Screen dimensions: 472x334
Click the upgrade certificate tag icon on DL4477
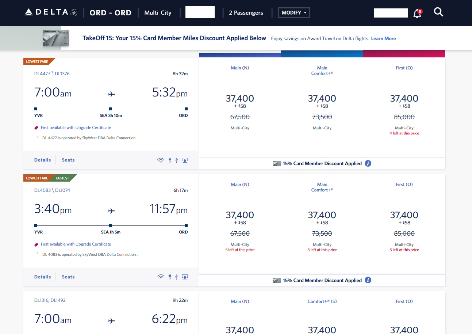[x=36, y=127]
